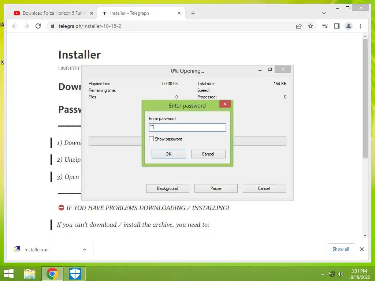Open Chrome three-dot menu
This screenshot has height=281, width=375.
point(360,26)
